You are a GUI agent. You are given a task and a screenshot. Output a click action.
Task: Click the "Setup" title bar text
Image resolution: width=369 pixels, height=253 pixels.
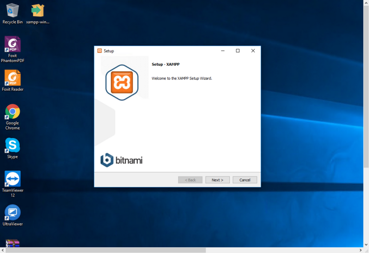pos(109,51)
